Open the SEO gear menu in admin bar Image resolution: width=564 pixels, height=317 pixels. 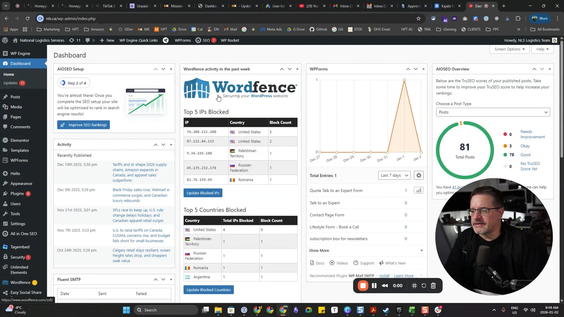(206, 40)
